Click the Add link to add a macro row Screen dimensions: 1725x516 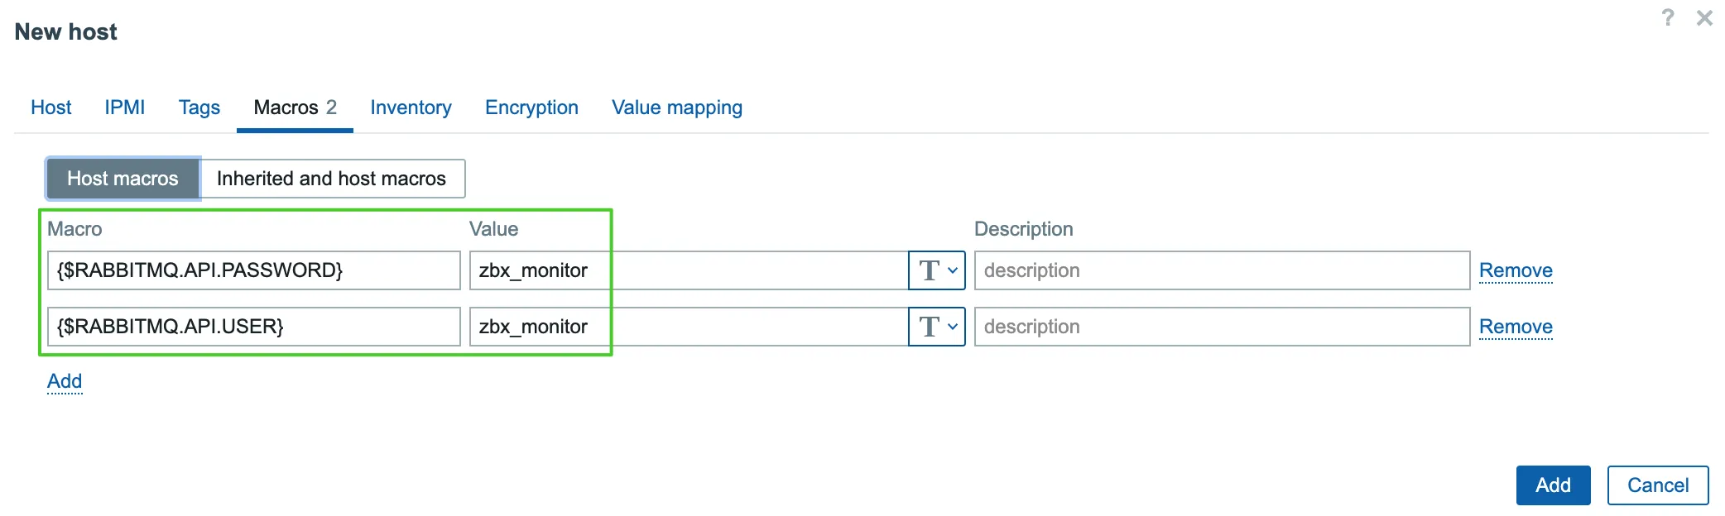pyautogui.click(x=65, y=381)
